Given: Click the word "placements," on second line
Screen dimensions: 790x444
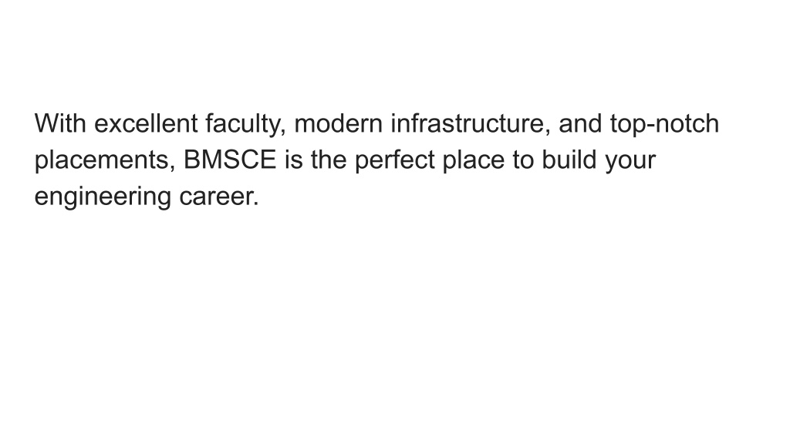Looking at the screenshot, I should click(x=105, y=161).
